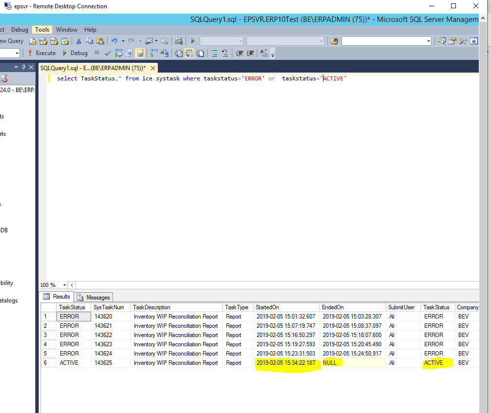Click the New Query button
Screen dimensions: 491x413
12,41
